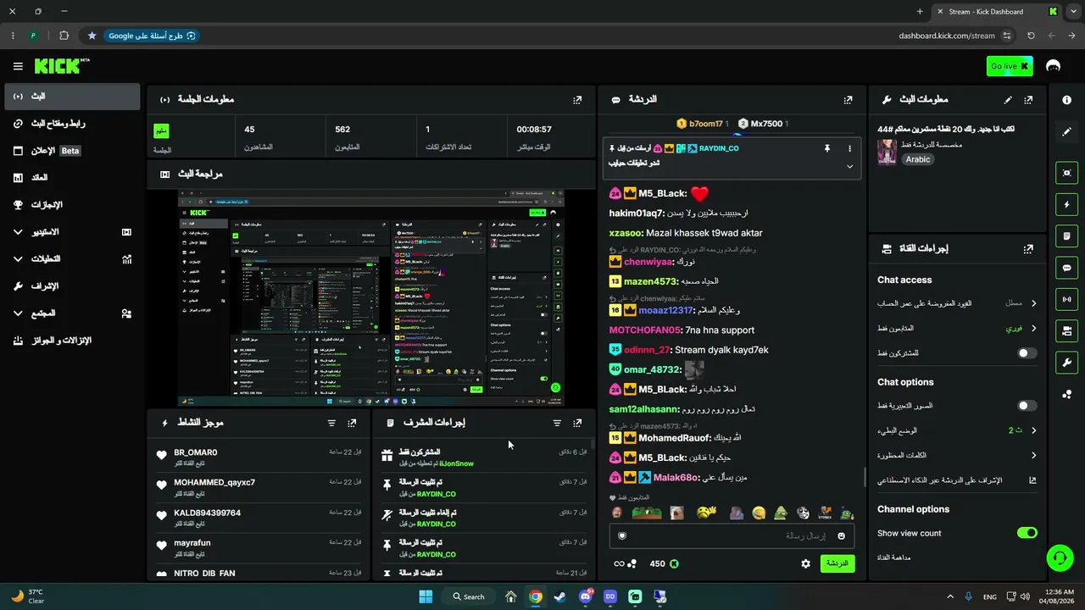This screenshot has width=1085, height=610.
Task: Click the pencil icon in the right toolbar
Action: pyautogui.click(x=1066, y=131)
